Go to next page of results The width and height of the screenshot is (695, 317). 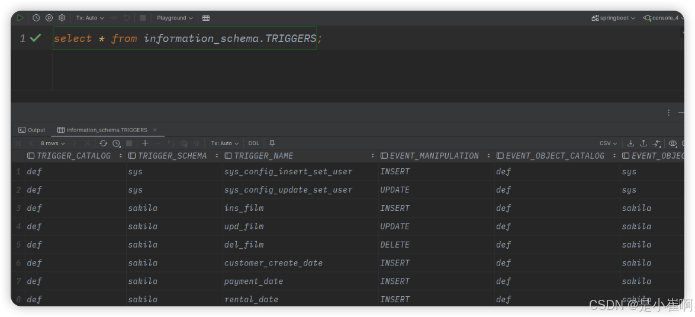tap(75, 143)
